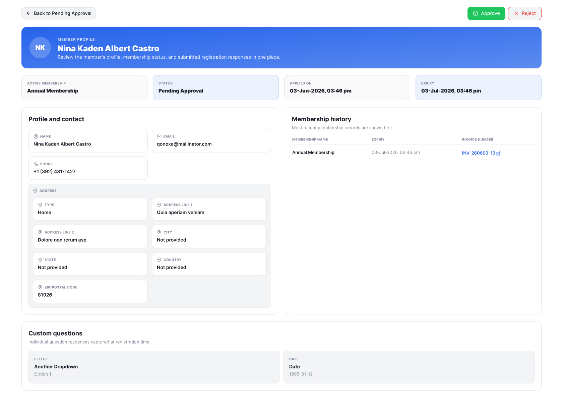Click the City 'Not provided' value
Screen dimensions: 563x413
tap(172, 240)
